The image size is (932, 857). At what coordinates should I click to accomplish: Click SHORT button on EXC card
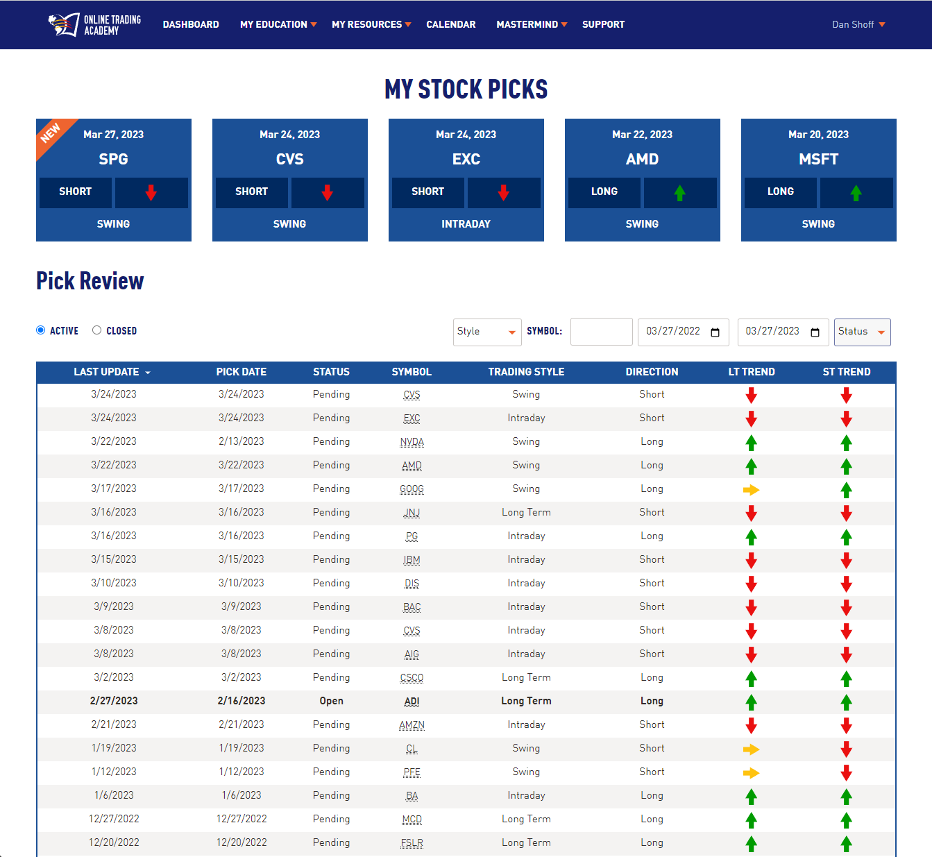point(428,192)
